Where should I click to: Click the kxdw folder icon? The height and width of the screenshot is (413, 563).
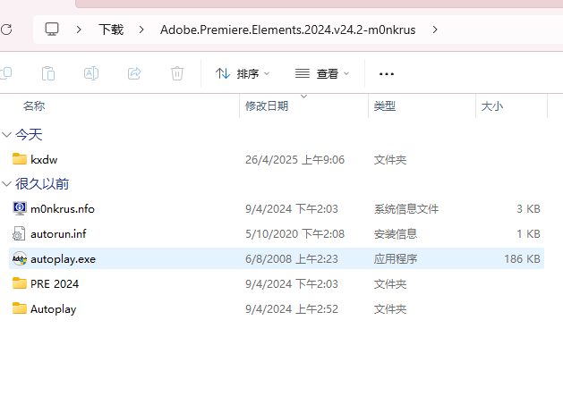coord(20,159)
